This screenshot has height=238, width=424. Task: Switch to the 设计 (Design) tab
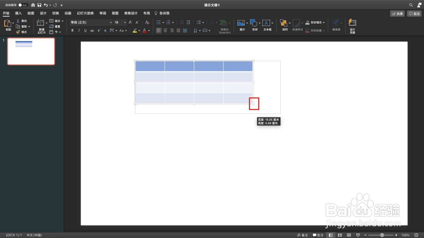click(x=43, y=13)
